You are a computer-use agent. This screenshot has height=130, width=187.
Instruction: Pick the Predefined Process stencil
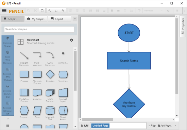coord(24,95)
